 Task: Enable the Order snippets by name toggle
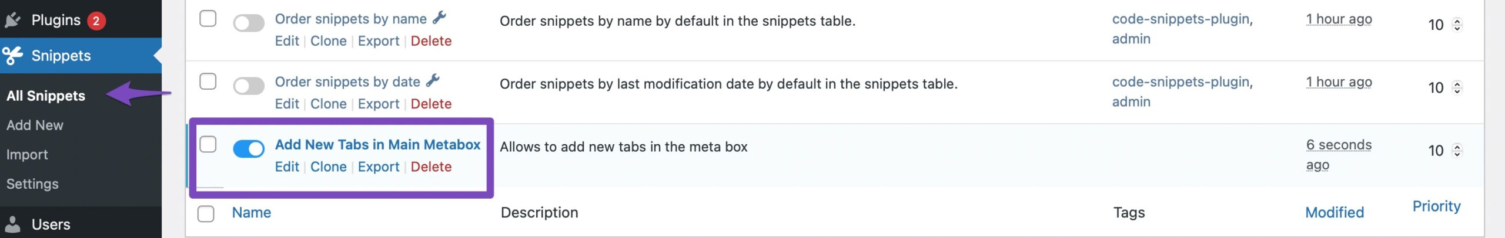(x=249, y=23)
